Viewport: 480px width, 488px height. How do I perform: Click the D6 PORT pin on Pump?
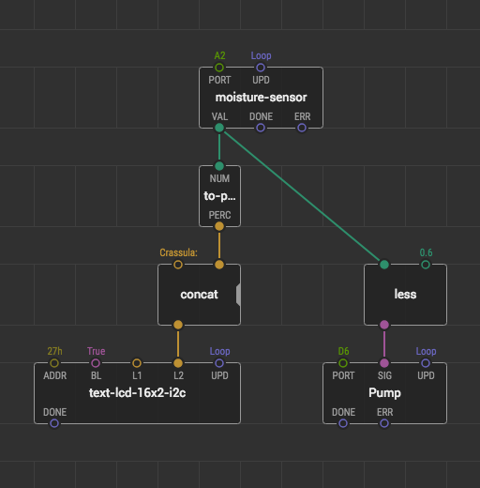pos(343,363)
